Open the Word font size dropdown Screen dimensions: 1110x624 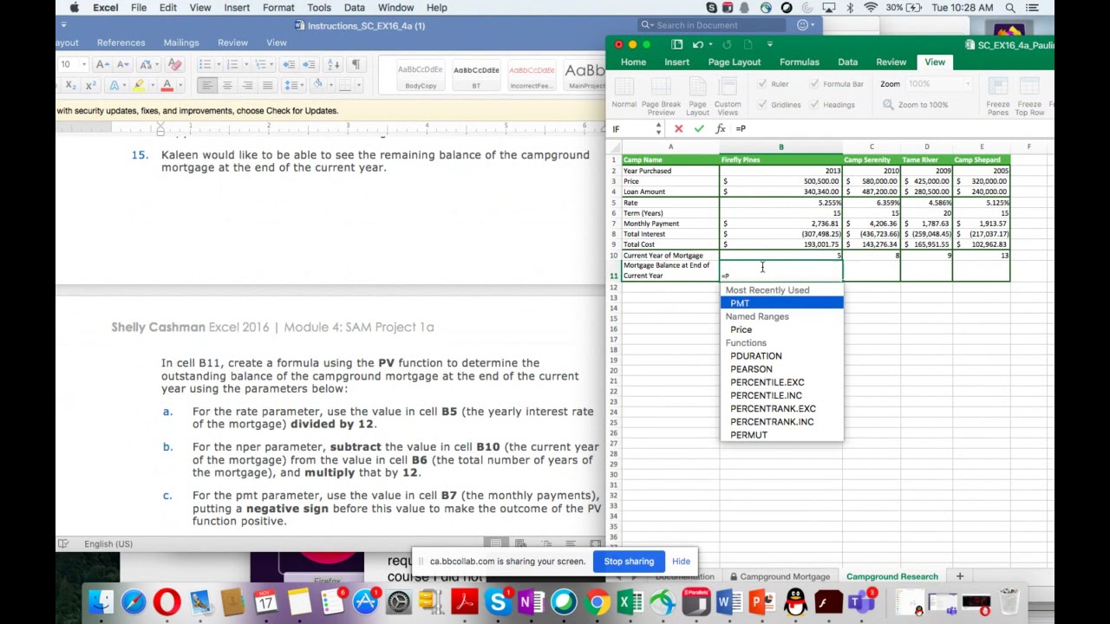[84, 65]
